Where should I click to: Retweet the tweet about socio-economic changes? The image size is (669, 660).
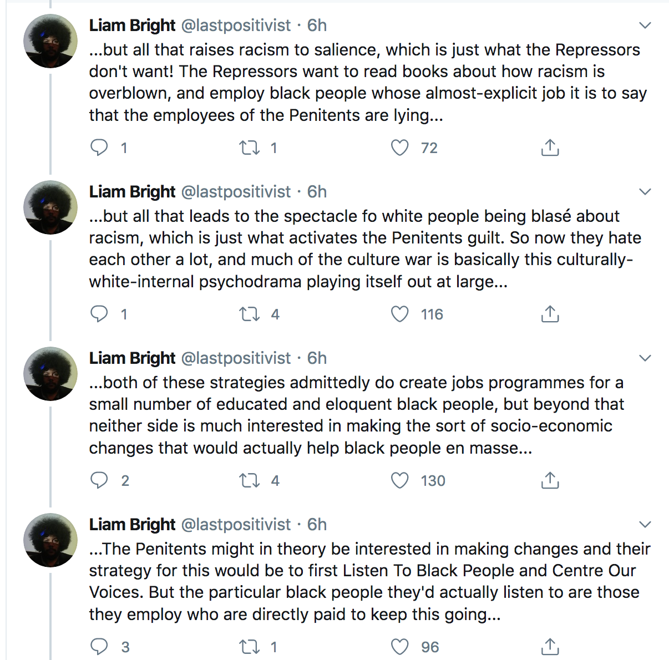(249, 480)
